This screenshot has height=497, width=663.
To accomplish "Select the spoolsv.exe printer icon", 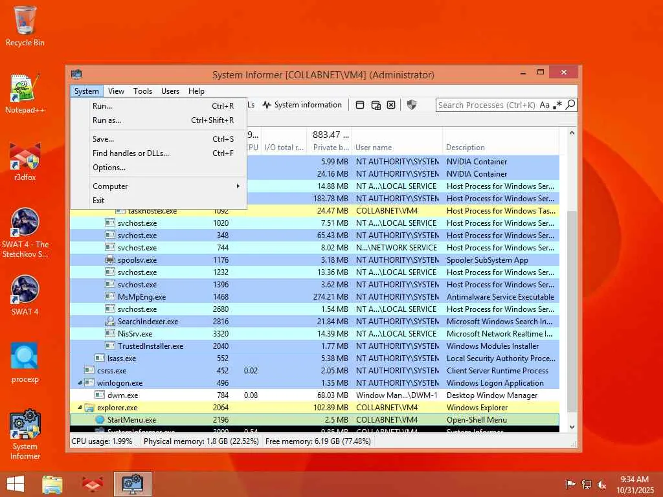I will click(110, 260).
